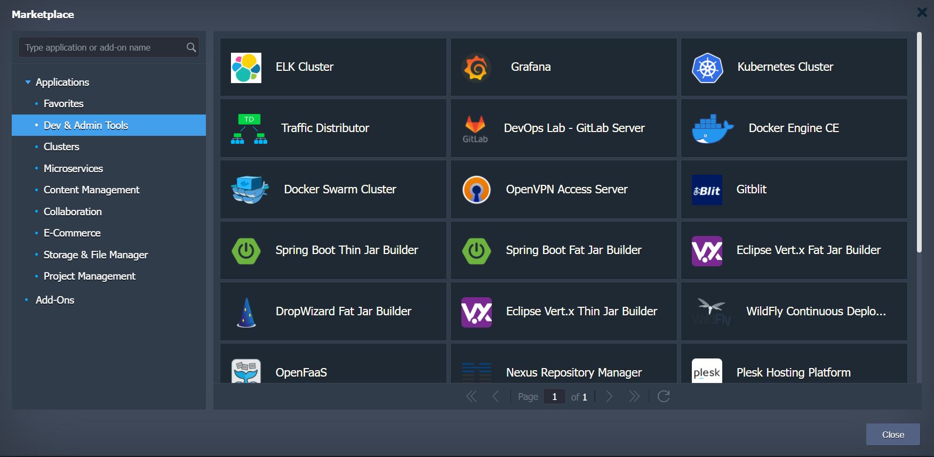Click the ELK Cluster icon
The height and width of the screenshot is (457, 934).
click(246, 68)
